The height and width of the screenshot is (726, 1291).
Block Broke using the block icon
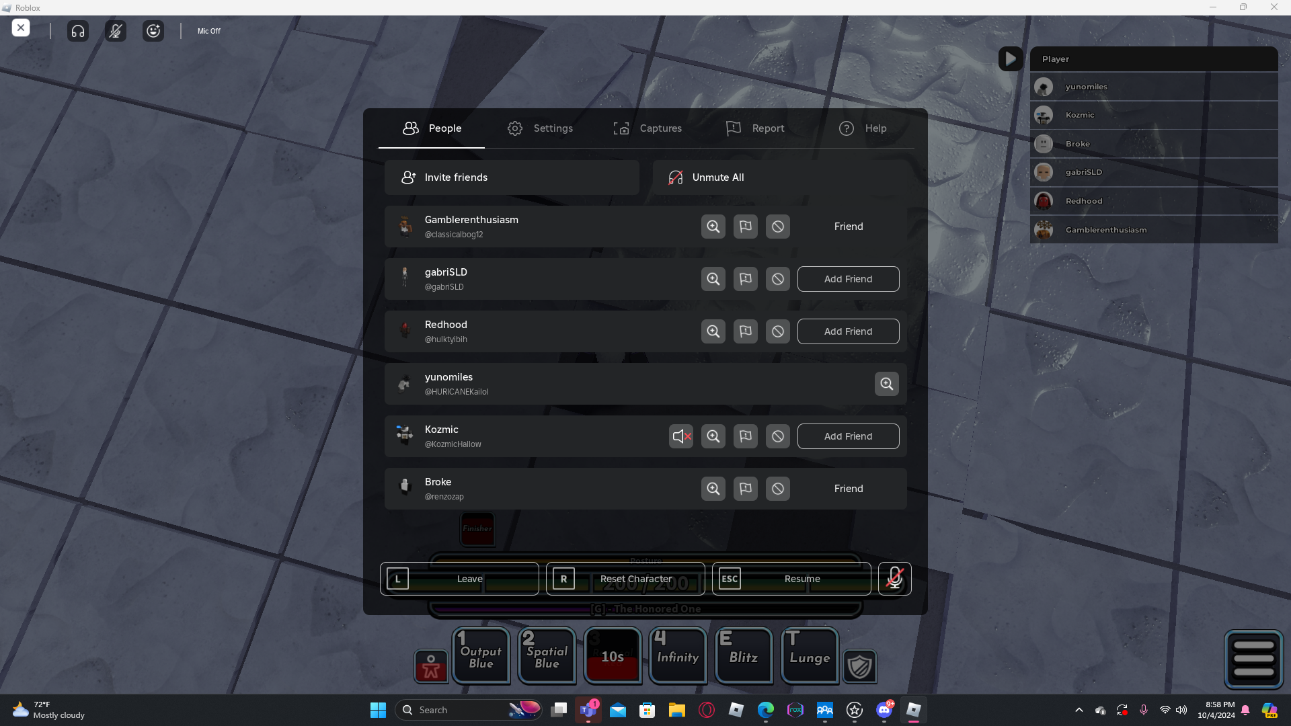coord(778,489)
